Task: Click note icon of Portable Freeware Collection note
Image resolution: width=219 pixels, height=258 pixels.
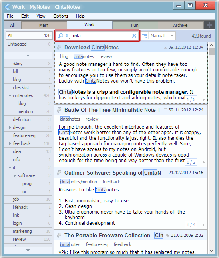Action: tap(59, 236)
